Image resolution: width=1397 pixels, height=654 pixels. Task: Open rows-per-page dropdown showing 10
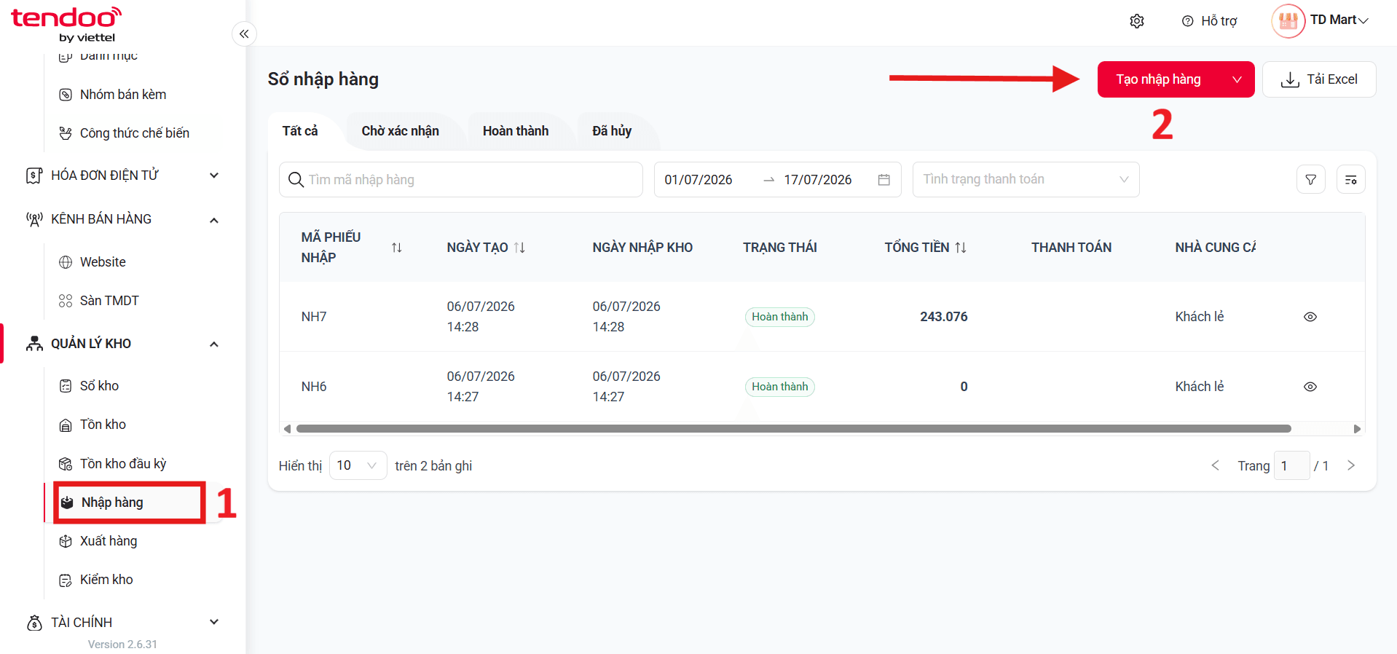coord(358,465)
